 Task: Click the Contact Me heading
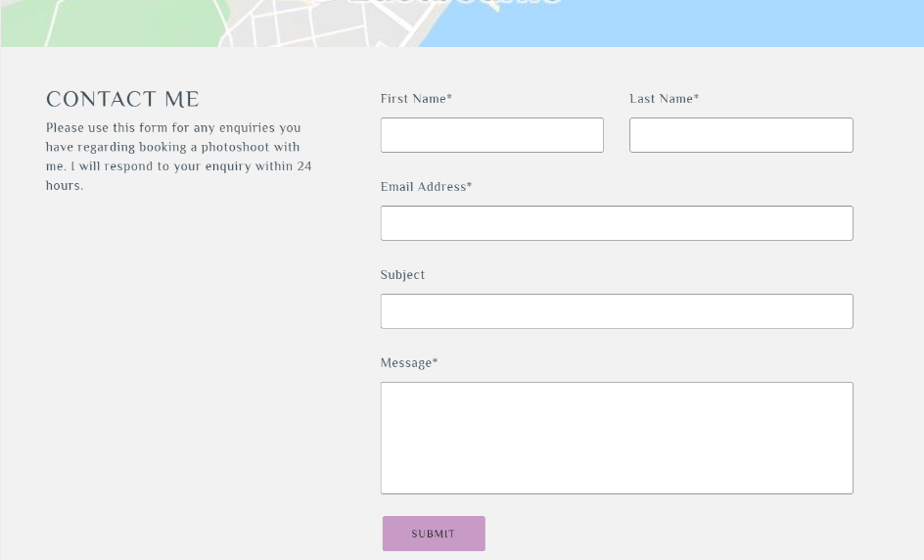[122, 100]
